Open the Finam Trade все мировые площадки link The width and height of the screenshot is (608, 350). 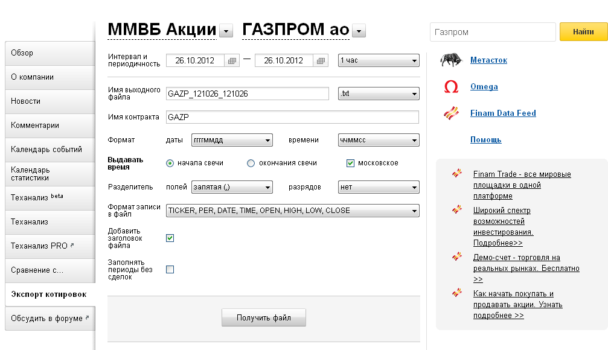522,185
